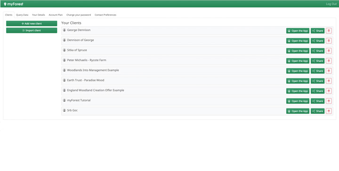This screenshot has height=171, width=339.
Task: Open the App for Peter Michaelis - Rycote Farm
Action: point(298,61)
